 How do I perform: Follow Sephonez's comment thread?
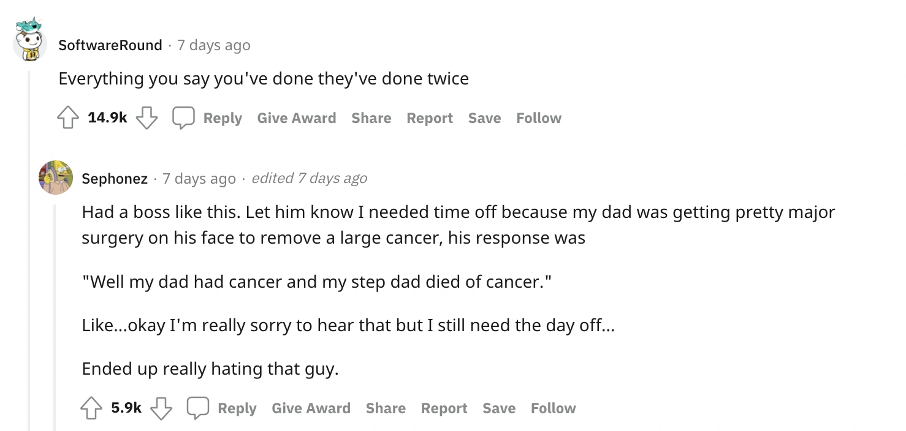coord(554,408)
